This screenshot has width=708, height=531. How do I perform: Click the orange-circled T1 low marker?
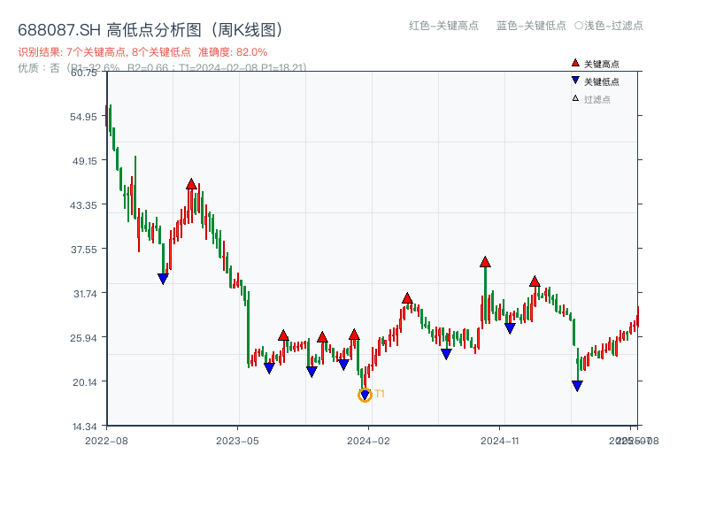365,395
